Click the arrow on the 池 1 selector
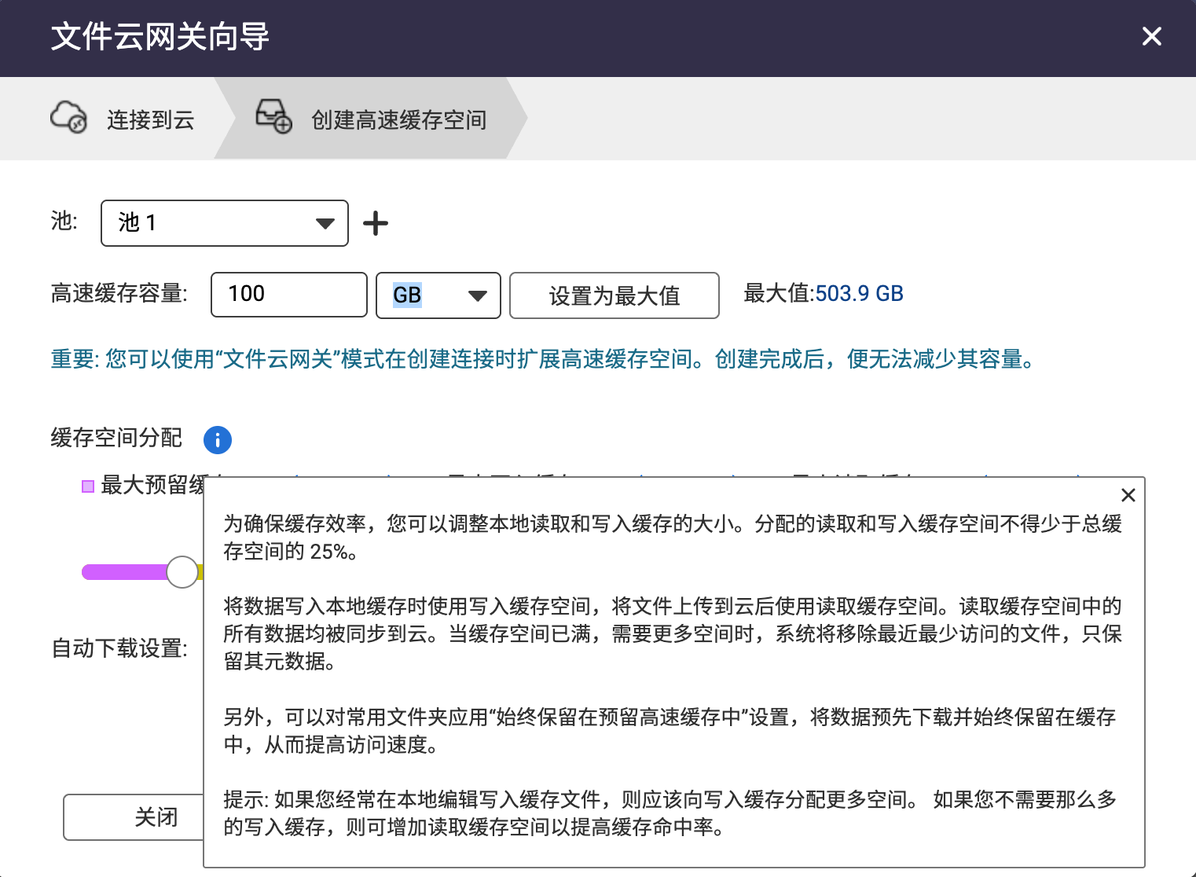Screen dimensions: 1196x877 pos(325,224)
